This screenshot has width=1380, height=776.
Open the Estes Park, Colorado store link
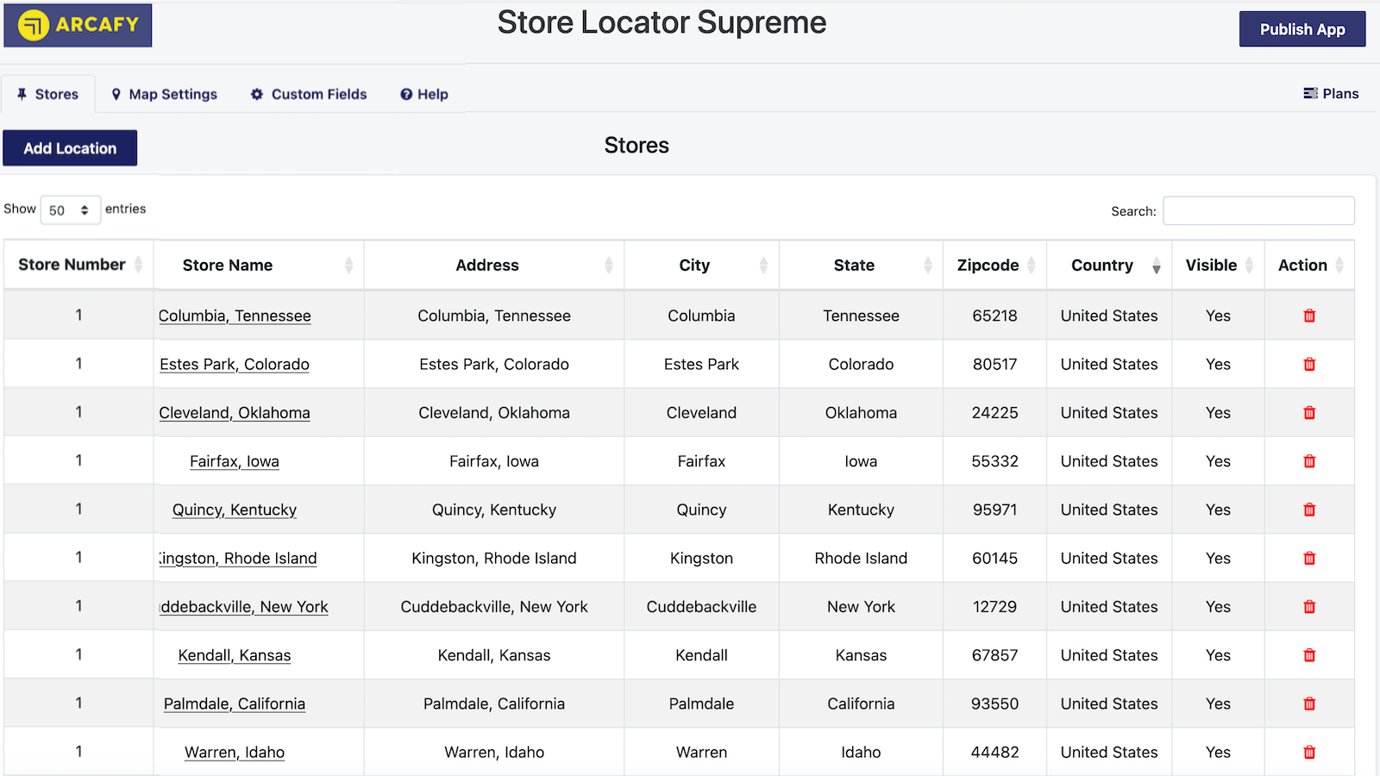point(234,364)
